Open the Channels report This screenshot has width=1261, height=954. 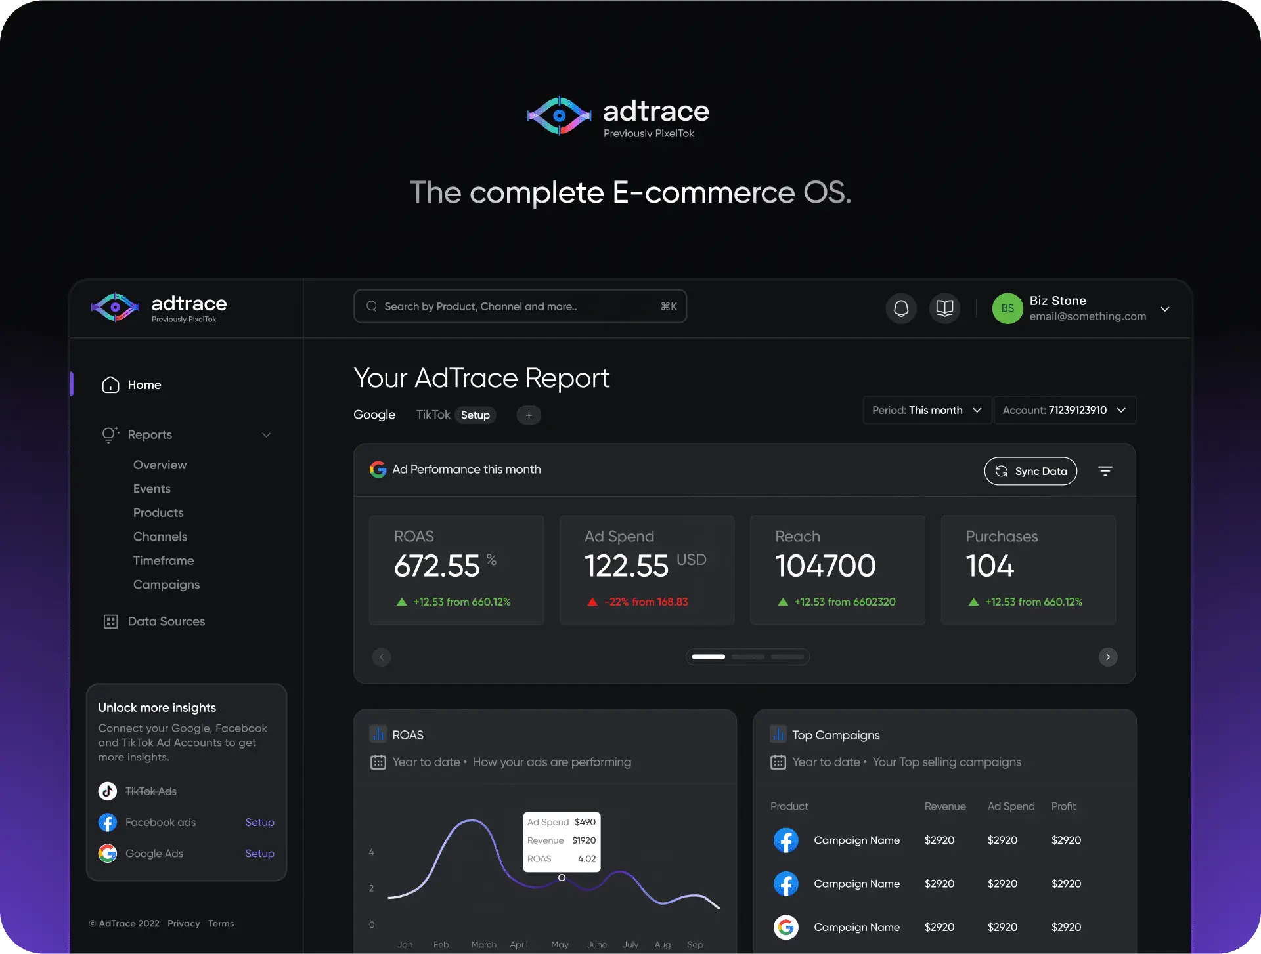click(160, 537)
